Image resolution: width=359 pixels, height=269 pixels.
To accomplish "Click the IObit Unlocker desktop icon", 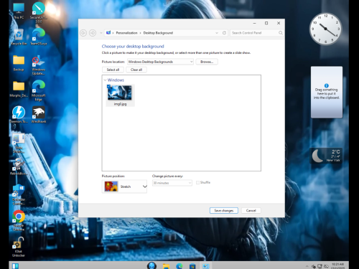I will click(19, 247).
